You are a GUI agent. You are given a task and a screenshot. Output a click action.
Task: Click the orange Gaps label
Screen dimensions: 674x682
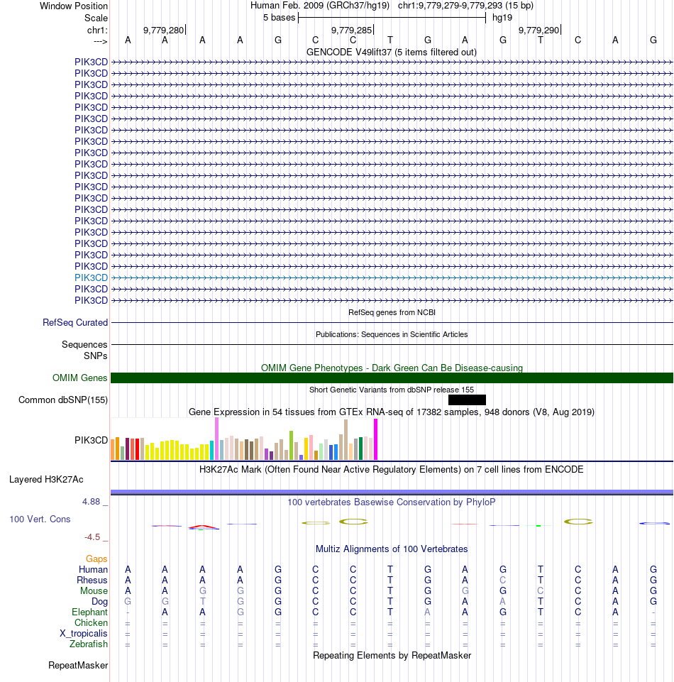(96, 559)
